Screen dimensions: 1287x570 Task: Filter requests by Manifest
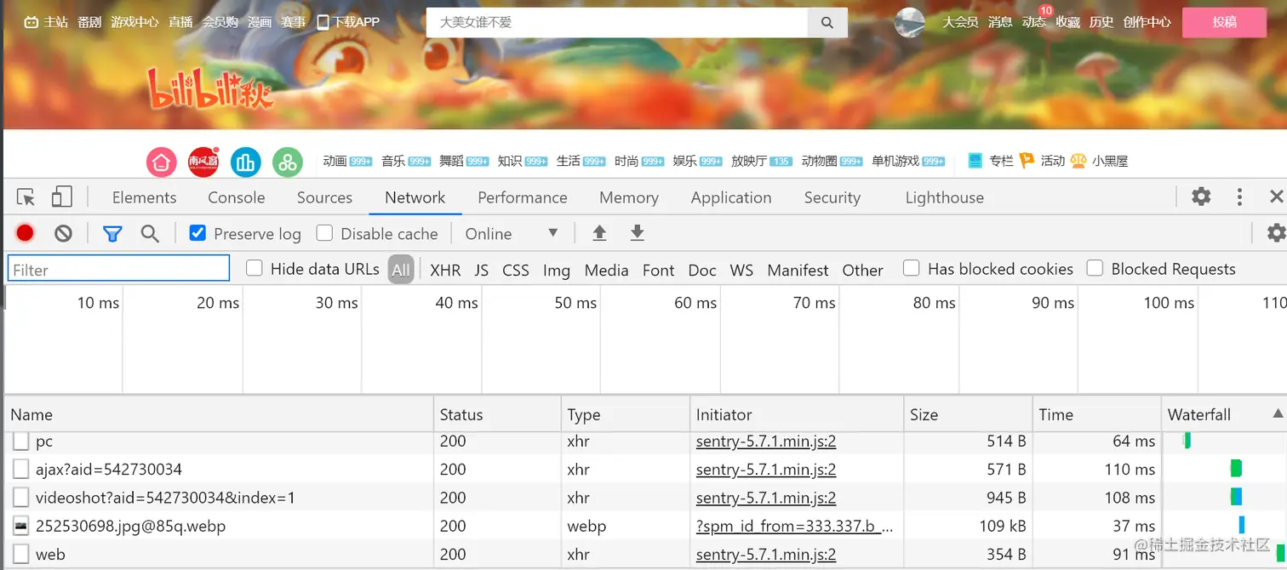798,270
